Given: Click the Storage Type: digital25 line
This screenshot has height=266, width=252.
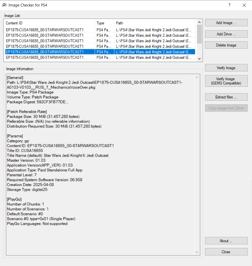Looking at the screenshot, I should point(27,190).
